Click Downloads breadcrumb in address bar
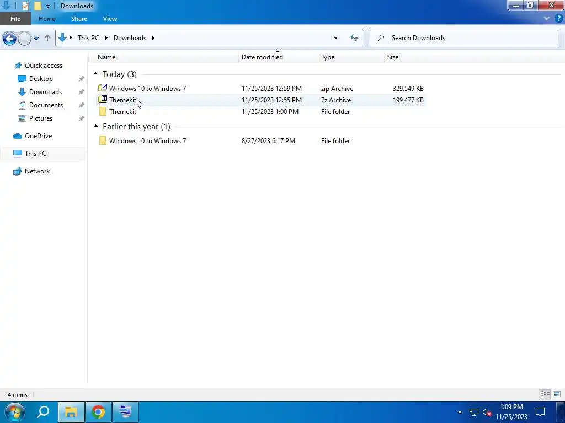Image resolution: width=565 pixels, height=423 pixels. 130,38
